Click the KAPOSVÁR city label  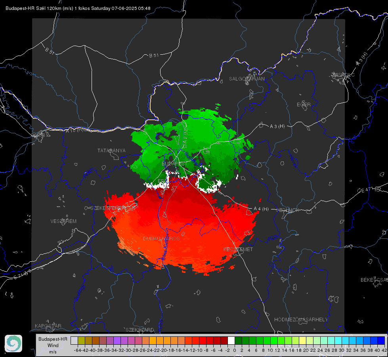point(48,326)
